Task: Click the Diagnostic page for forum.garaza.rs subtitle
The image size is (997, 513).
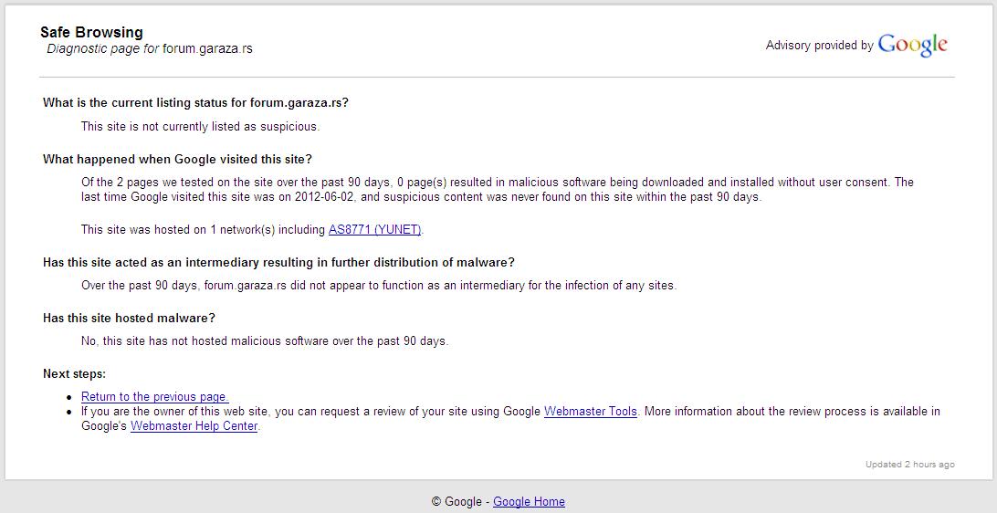Action: tap(150, 48)
